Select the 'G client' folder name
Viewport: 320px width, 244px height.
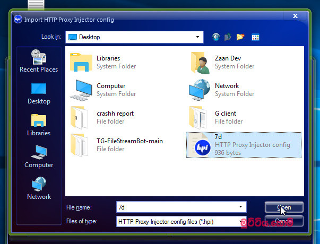coord(226,114)
